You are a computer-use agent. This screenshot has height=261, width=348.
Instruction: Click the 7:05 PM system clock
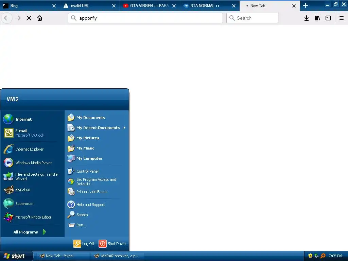(335, 256)
